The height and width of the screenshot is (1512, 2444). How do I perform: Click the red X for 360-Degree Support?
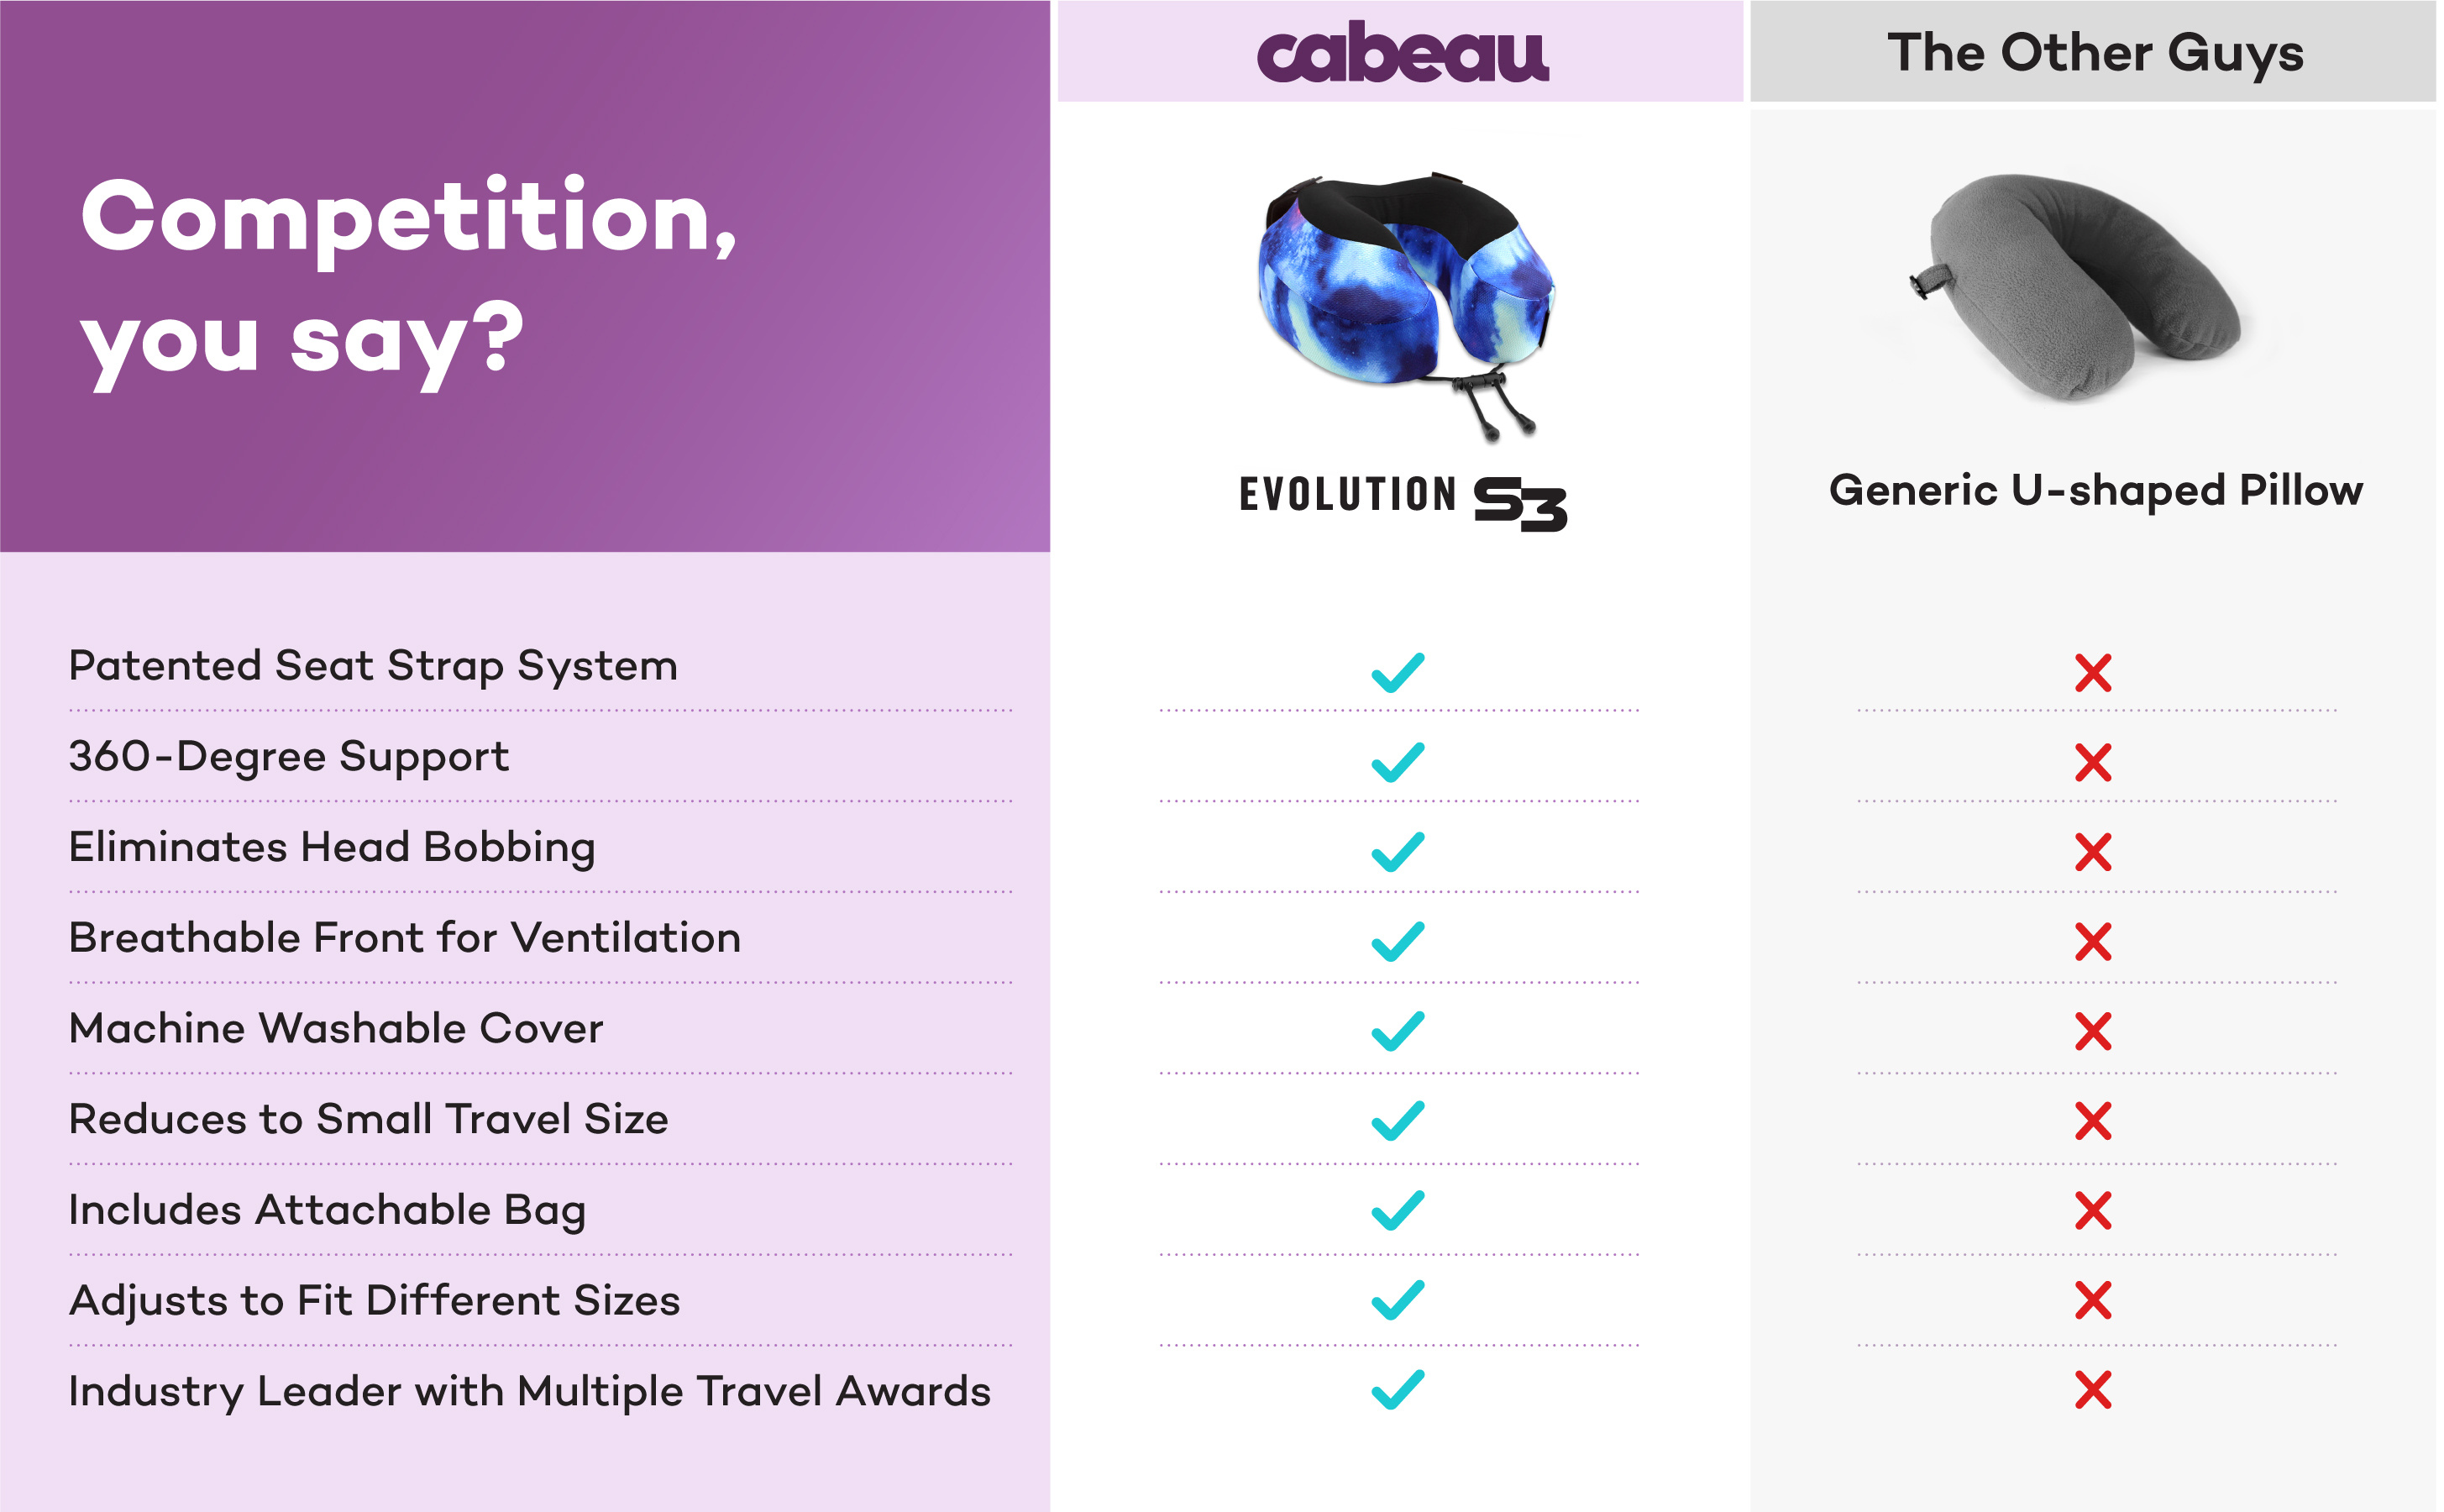pyautogui.click(x=2092, y=763)
